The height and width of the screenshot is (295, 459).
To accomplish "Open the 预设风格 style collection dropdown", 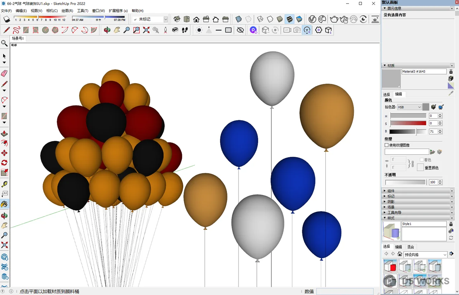I will (x=425, y=254).
